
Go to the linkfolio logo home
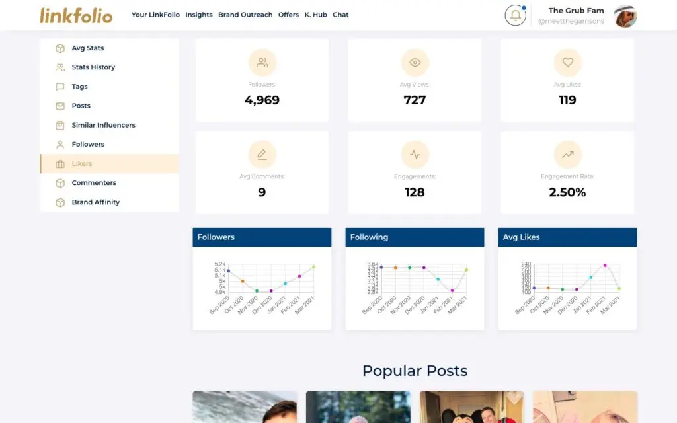point(76,15)
